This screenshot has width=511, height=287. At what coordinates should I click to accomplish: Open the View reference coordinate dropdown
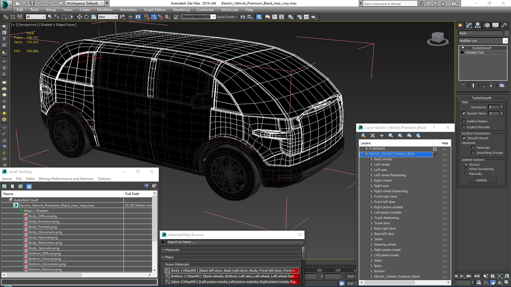(108, 17)
